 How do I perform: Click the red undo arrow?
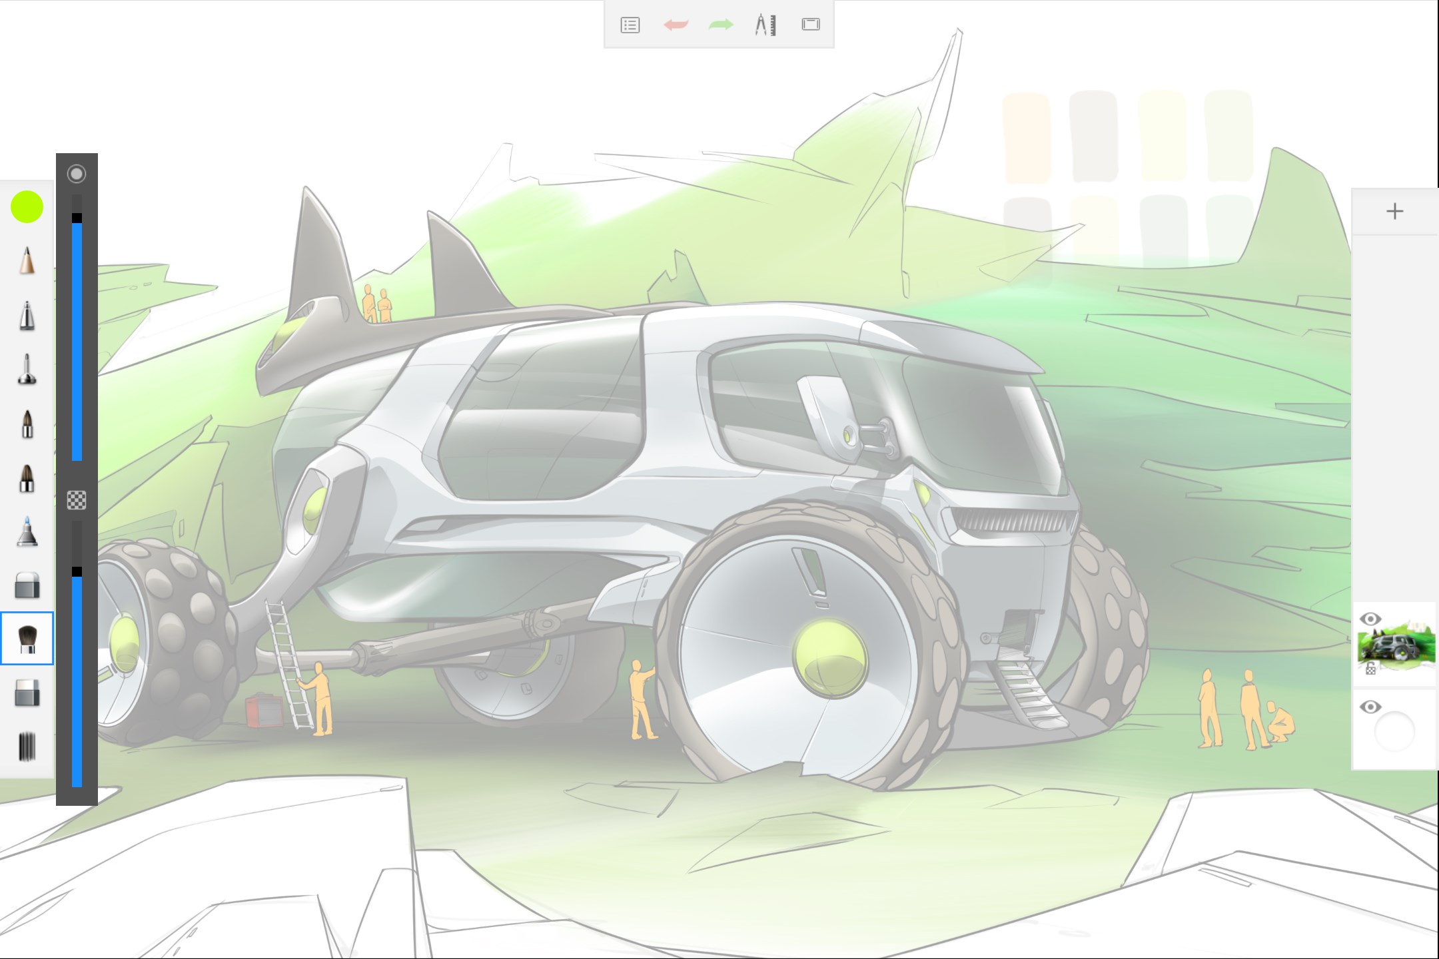[676, 25]
